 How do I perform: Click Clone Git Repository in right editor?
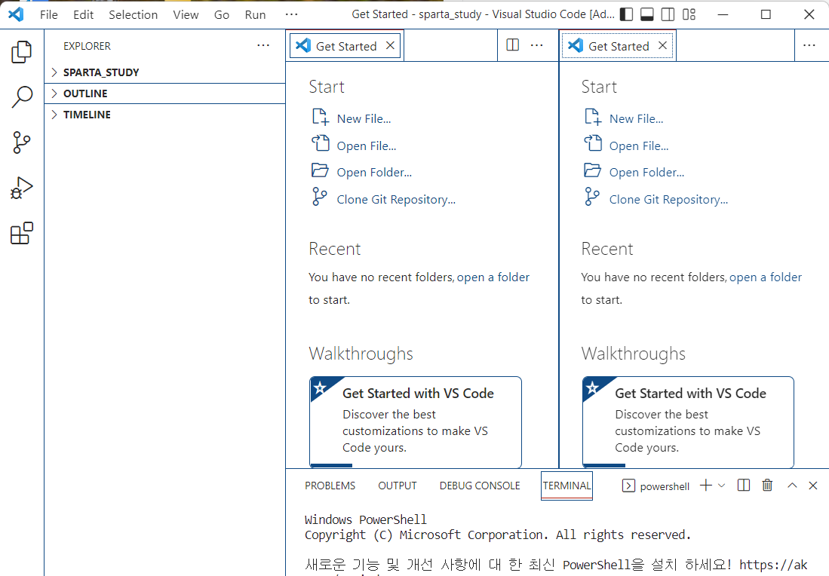(x=668, y=199)
